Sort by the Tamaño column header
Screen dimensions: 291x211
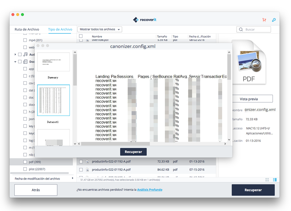pyautogui.click(x=162, y=37)
